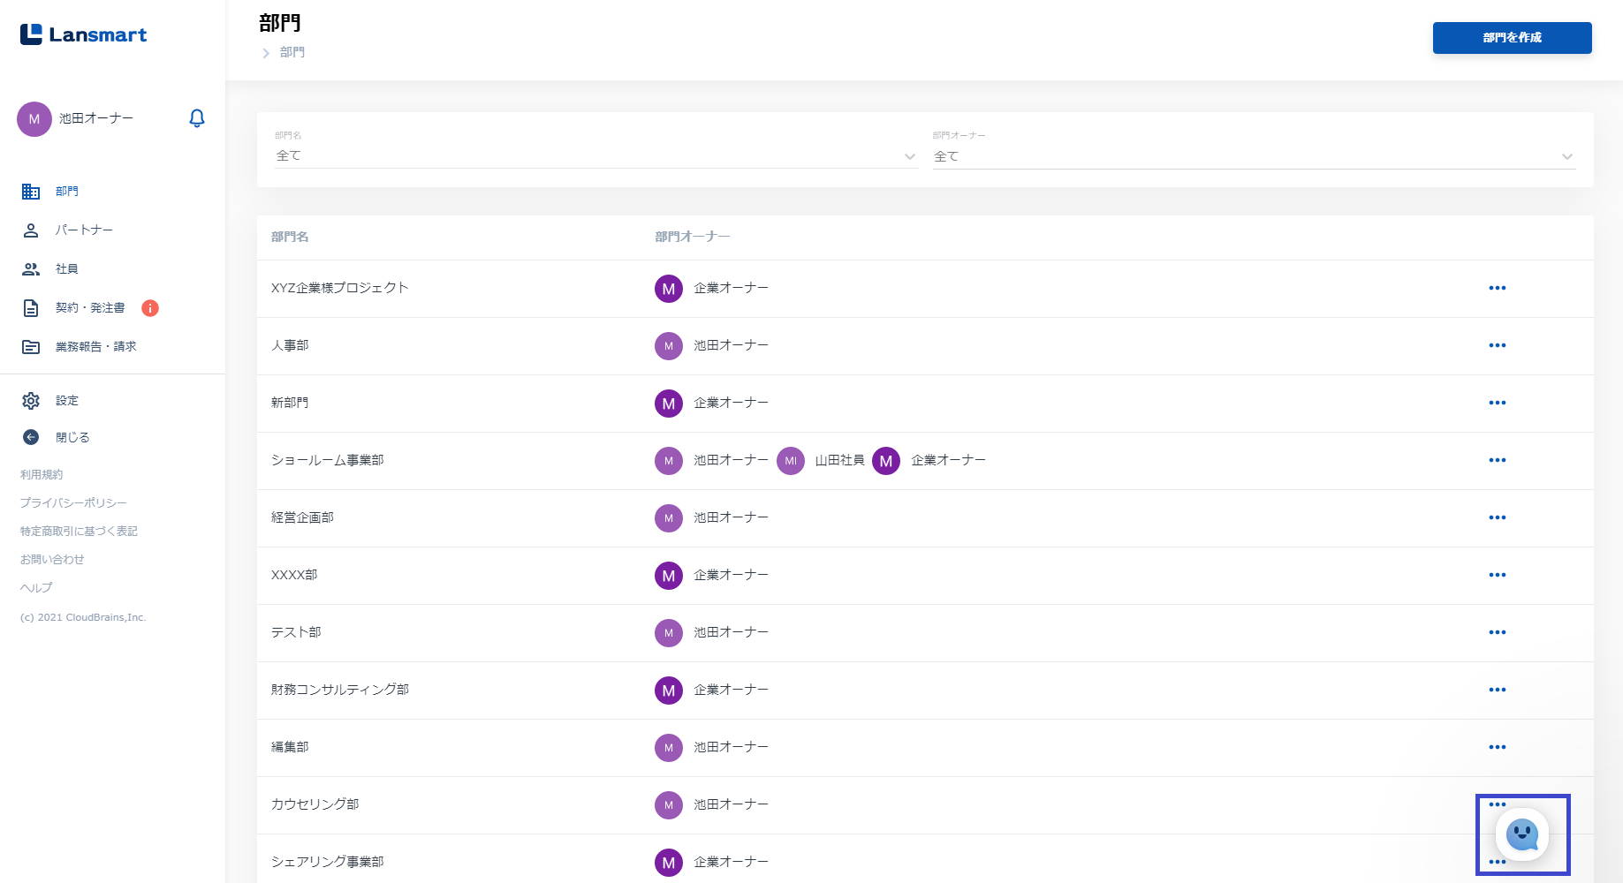This screenshot has height=883, width=1623.
Task: Click the notification bell icon
Action: coord(197,118)
